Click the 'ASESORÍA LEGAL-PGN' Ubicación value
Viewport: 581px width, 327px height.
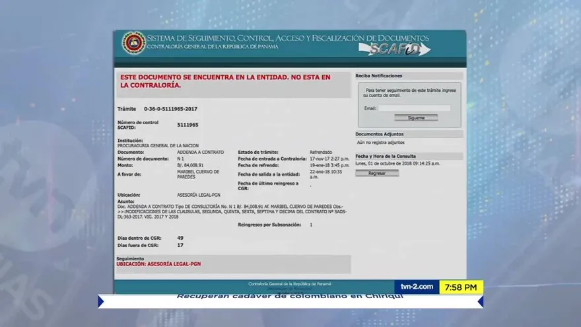[x=198, y=195]
